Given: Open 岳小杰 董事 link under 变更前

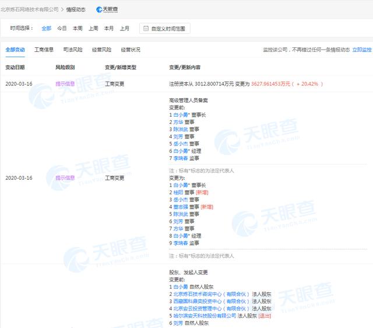Looking at the screenshot, I should coord(181,144).
